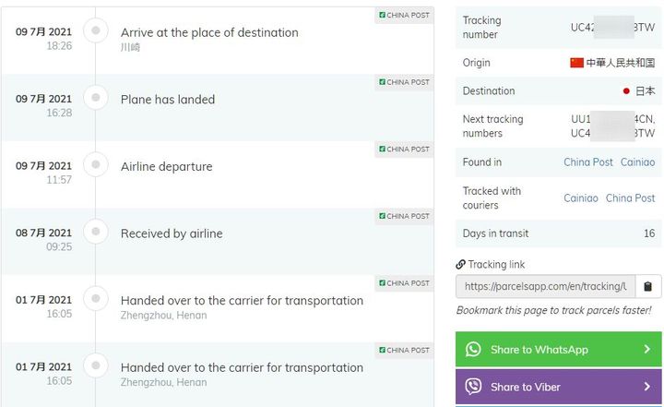Click the Japan red dot flag icon
This screenshot has width=664, height=407.
pos(626,91)
